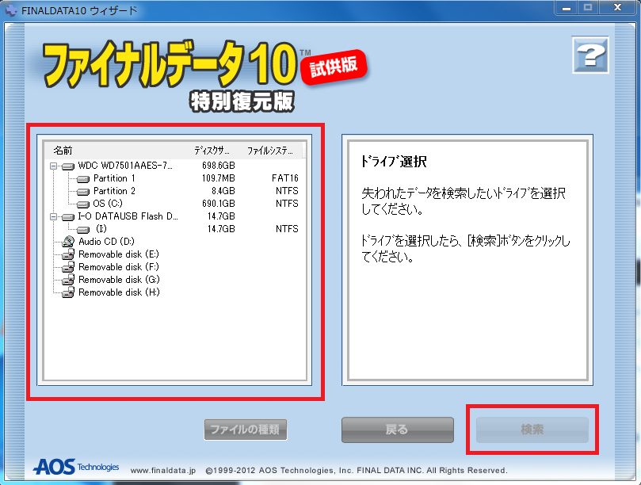Click the Partition 1 drive icon

coord(83,179)
